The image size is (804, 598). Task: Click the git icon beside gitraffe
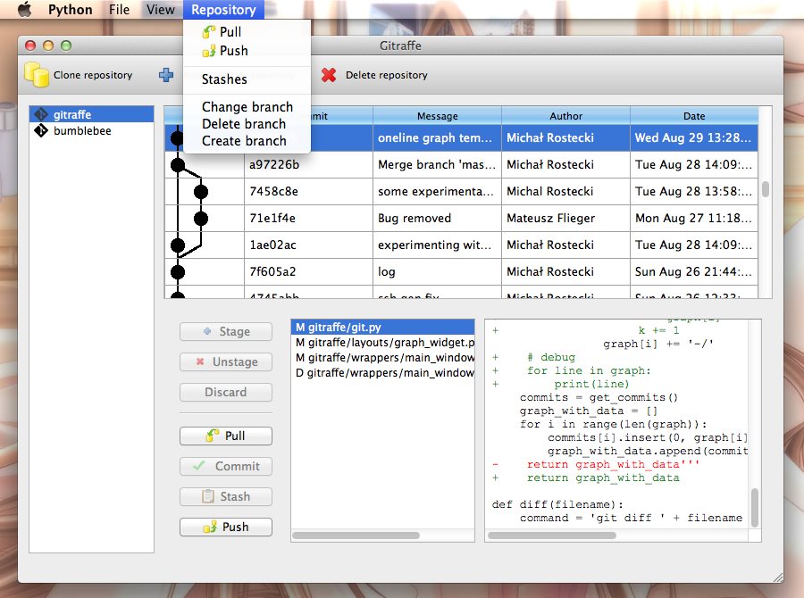[41, 115]
